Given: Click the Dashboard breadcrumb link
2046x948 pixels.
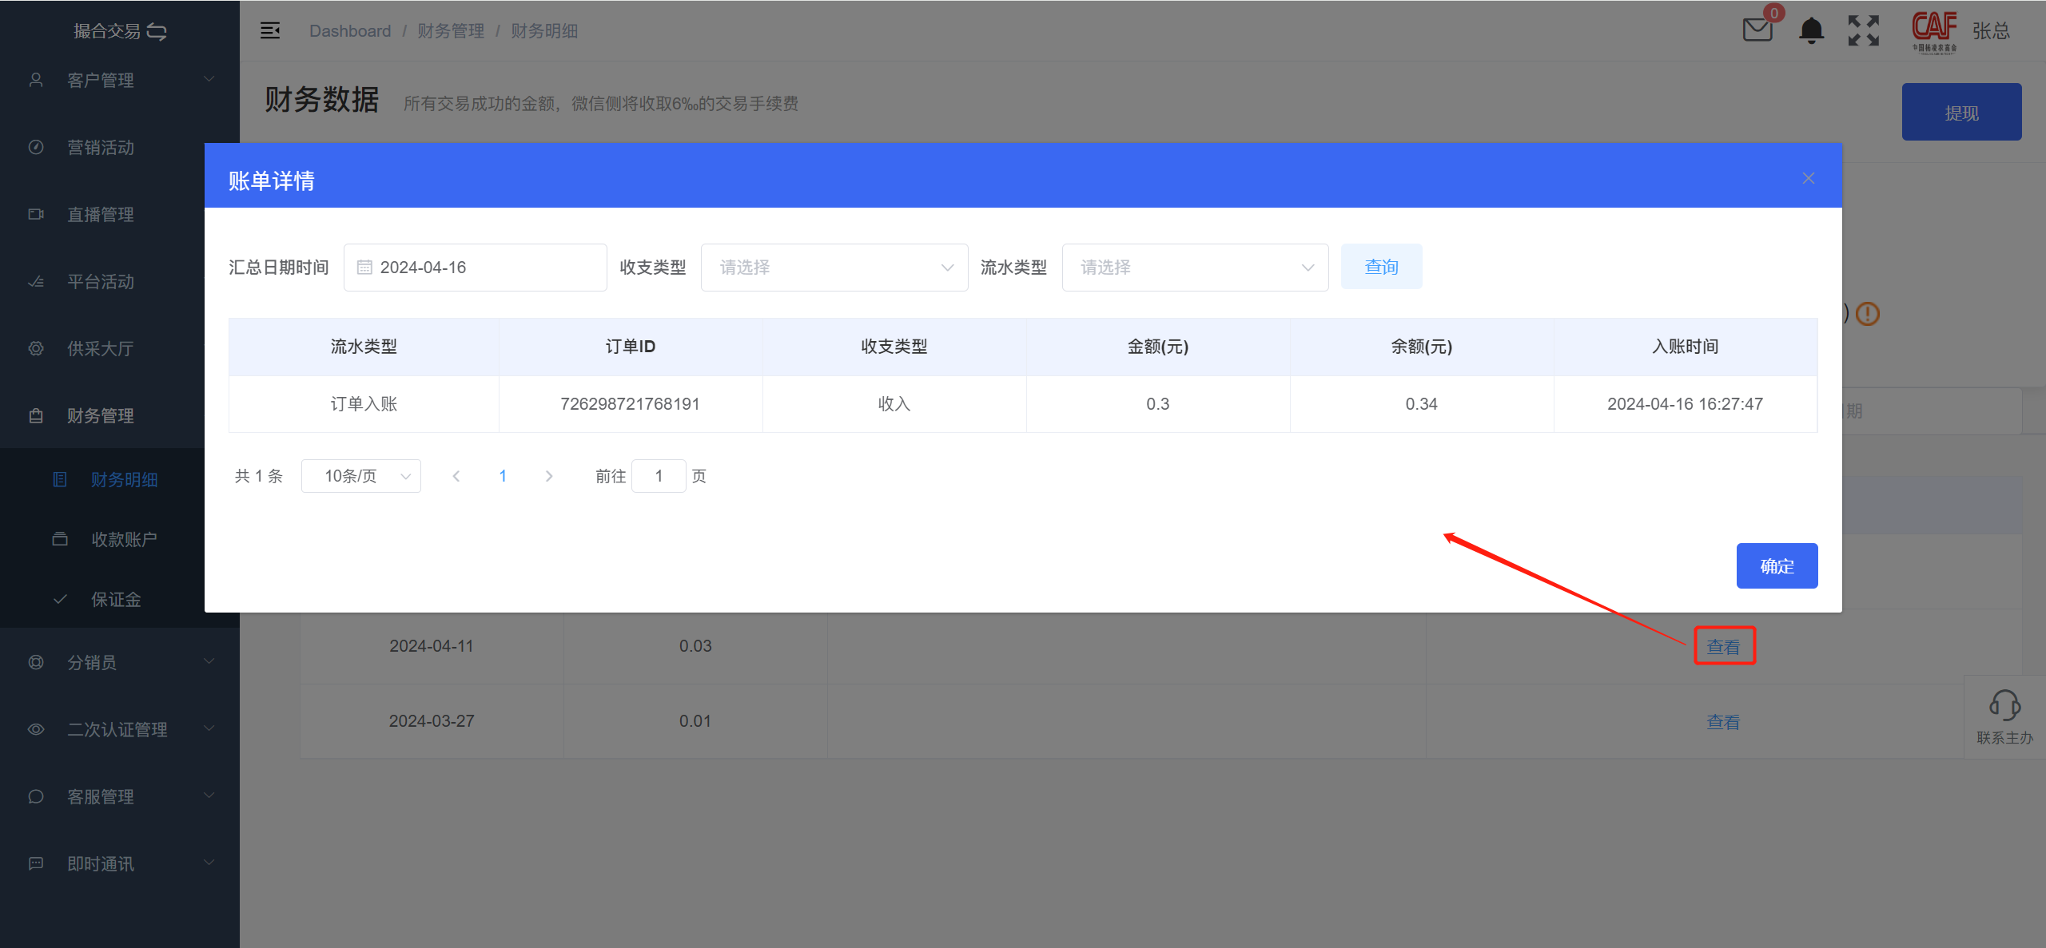Looking at the screenshot, I should click(350, 31).
